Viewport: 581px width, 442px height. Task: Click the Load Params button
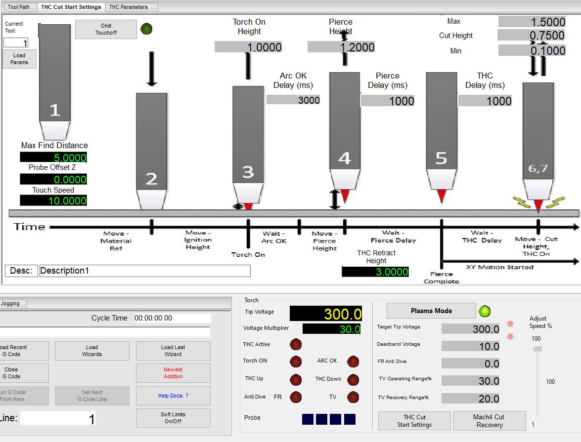click(19, 59)
